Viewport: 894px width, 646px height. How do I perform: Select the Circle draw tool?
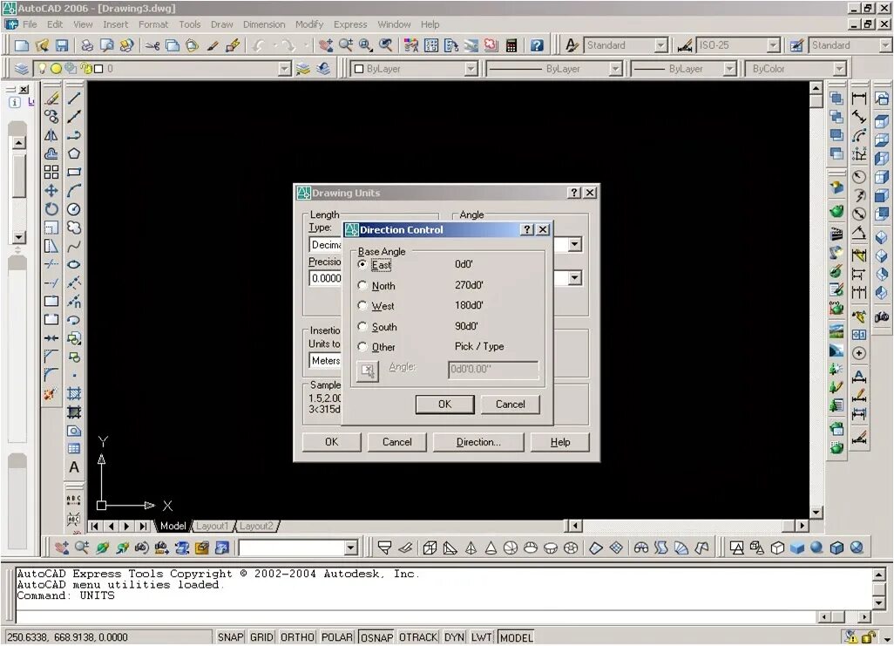[x=74, y=209]
